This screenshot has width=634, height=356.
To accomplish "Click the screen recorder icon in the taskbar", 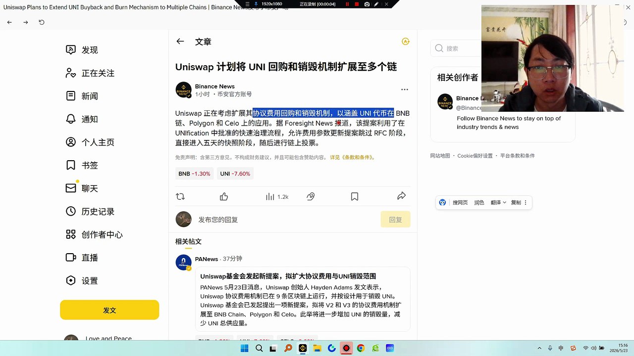I will click(346, 349).
